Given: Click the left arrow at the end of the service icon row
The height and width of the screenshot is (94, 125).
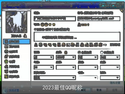Looking at the screenshot, I should [x=104, y=45].
